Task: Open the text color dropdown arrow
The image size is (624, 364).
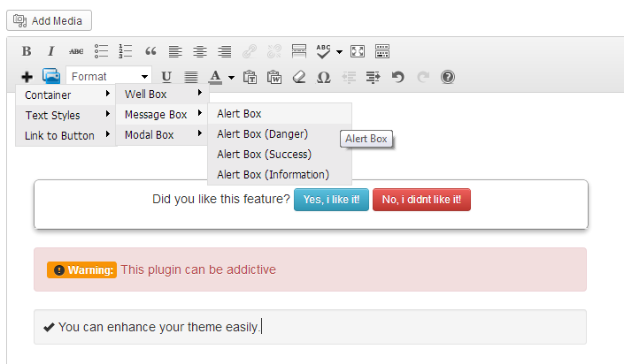Action: pos(231,77)
